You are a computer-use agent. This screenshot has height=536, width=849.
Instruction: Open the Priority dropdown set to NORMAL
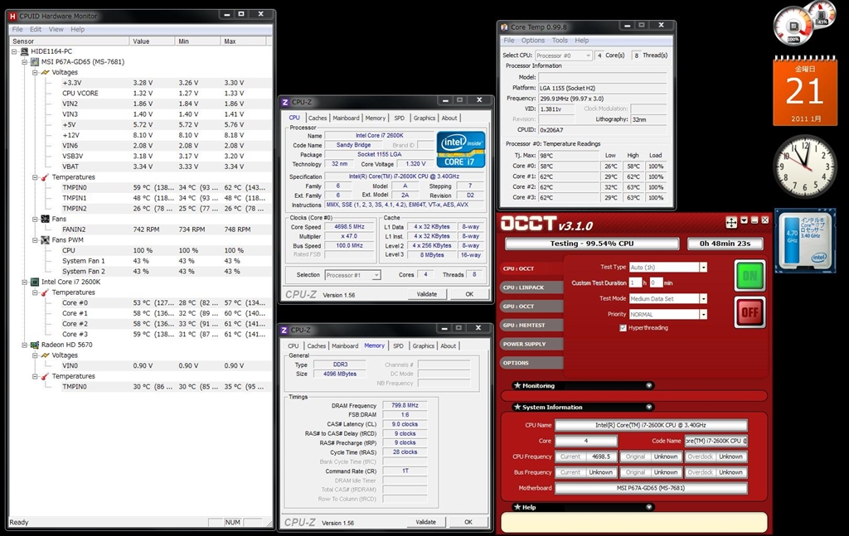702,315
